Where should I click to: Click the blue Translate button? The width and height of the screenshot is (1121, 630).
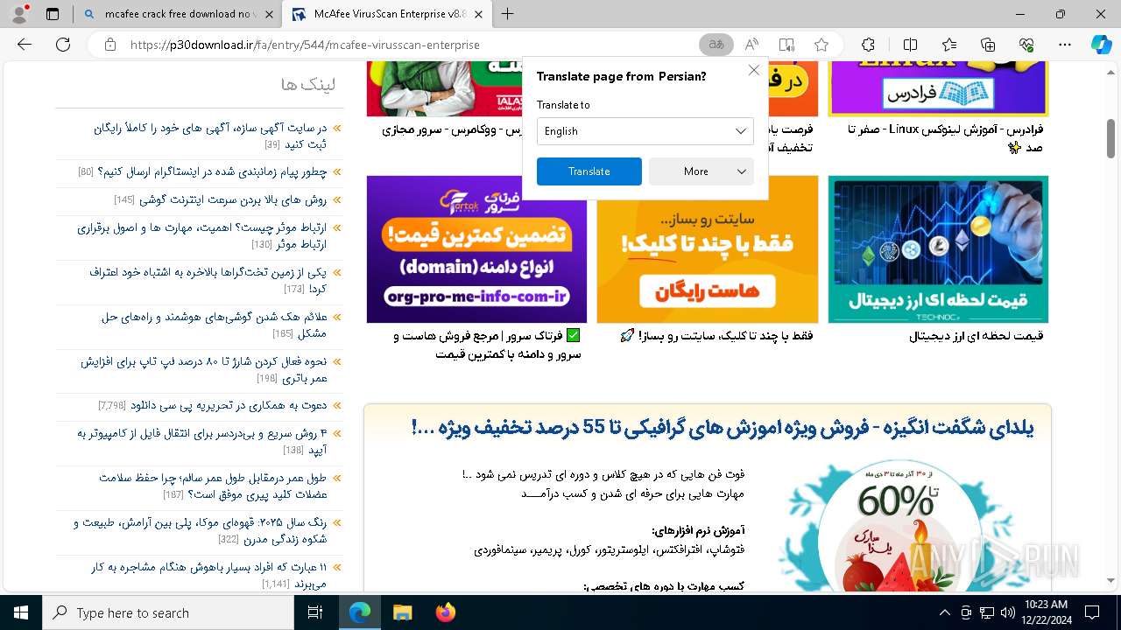click(589, 171)
